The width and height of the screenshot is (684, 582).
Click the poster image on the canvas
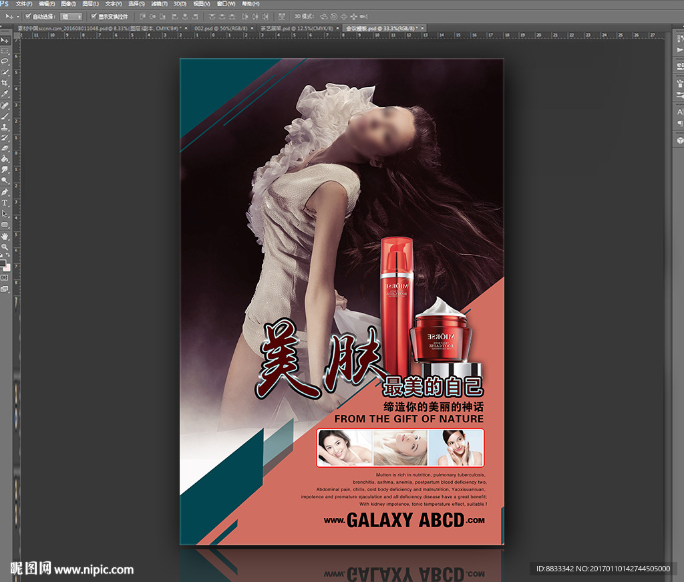[x=341, y=301]
